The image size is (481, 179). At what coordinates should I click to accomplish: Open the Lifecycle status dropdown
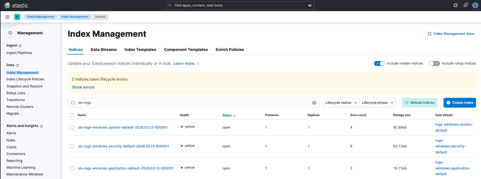point(341,103)
